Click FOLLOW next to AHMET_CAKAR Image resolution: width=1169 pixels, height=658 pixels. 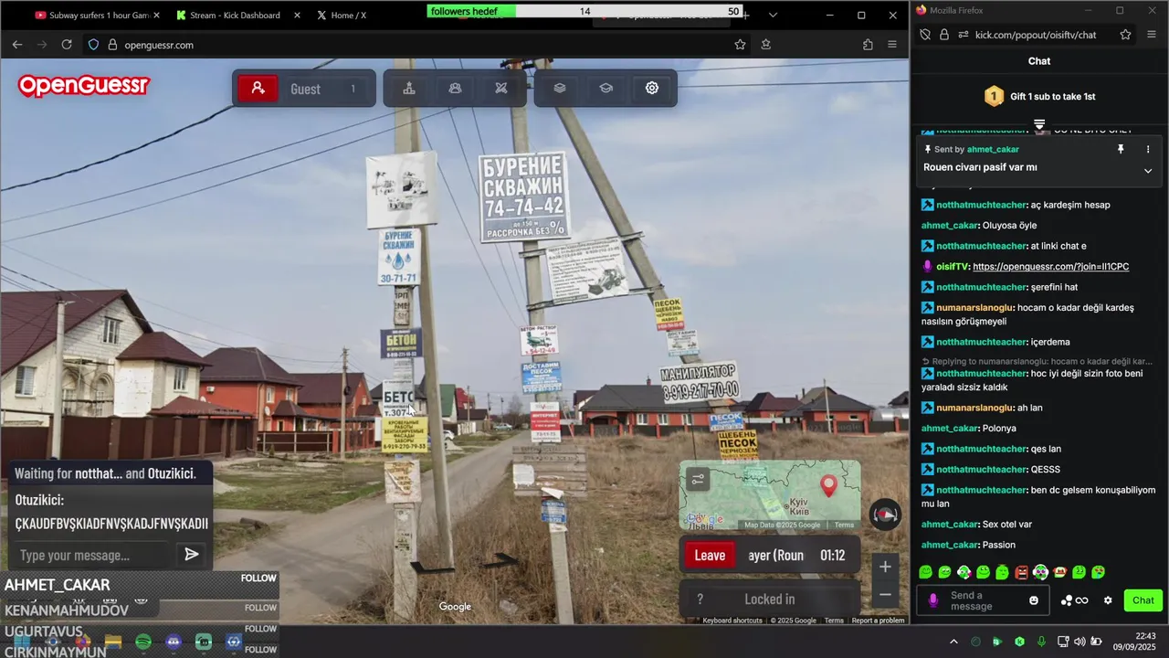258,578
